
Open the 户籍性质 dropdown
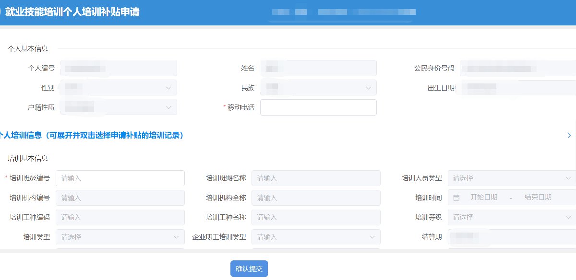[x=120, y=107]
